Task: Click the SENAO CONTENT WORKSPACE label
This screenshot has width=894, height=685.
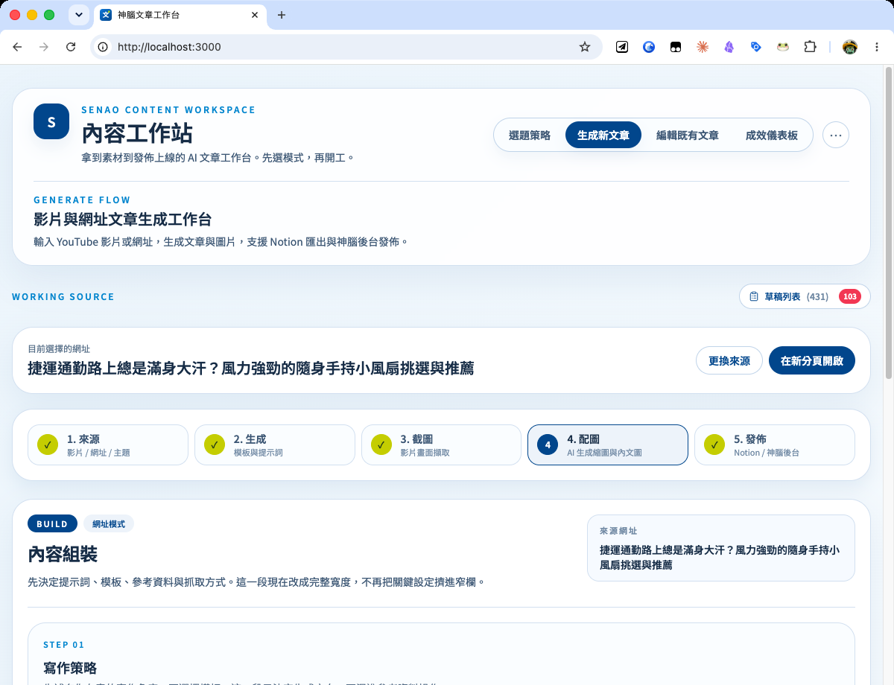Action: [x=168, y=109]
